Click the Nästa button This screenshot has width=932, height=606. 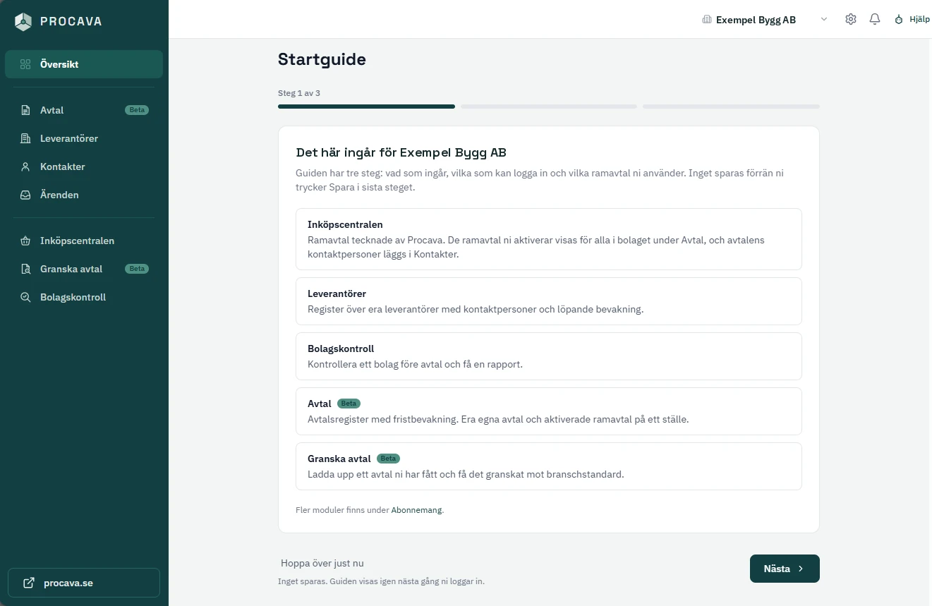(x=785, y=569)
